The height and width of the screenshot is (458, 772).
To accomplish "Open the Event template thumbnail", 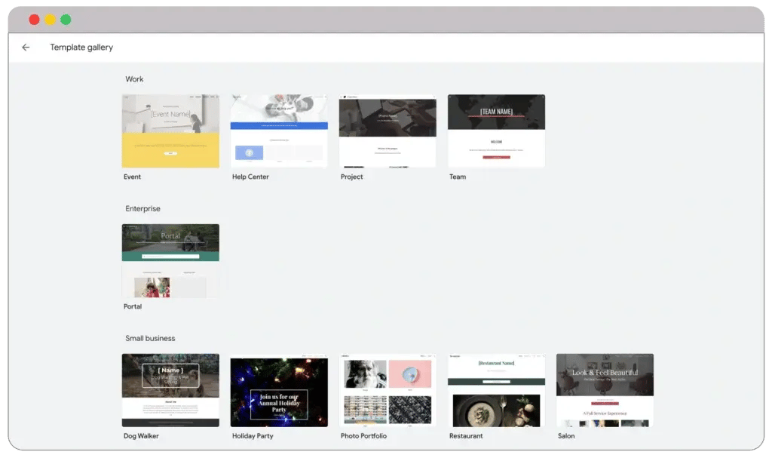I will (x=170, y=131).
